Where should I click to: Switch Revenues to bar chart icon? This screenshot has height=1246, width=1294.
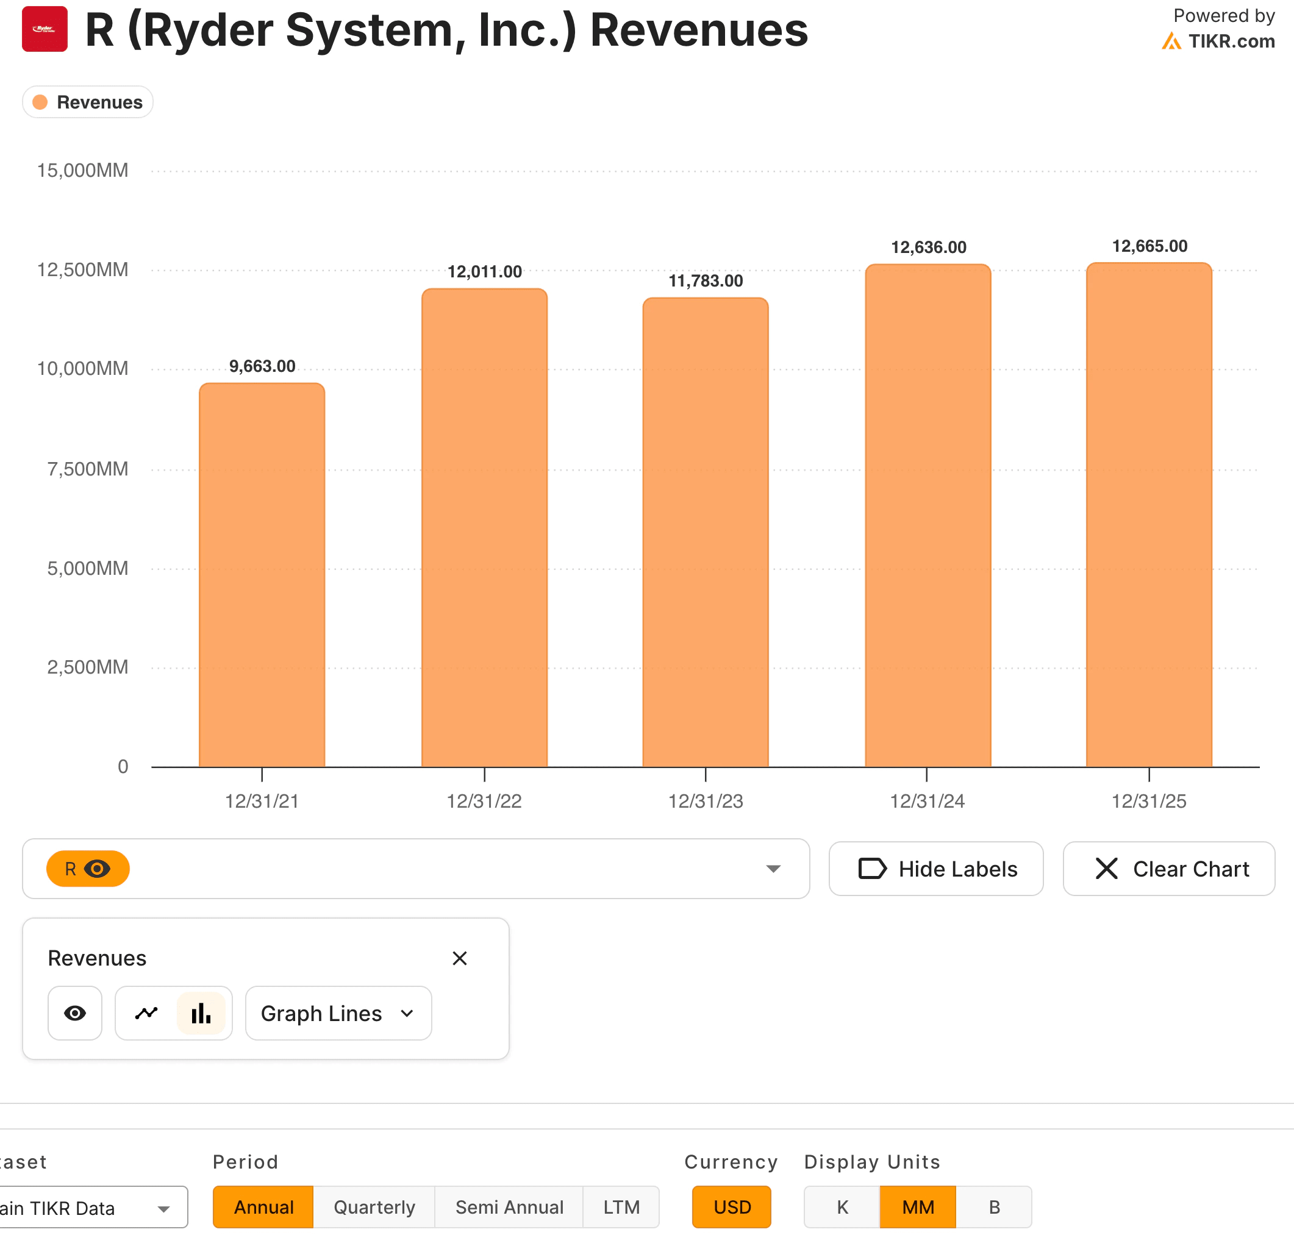tap(201, 1013)
